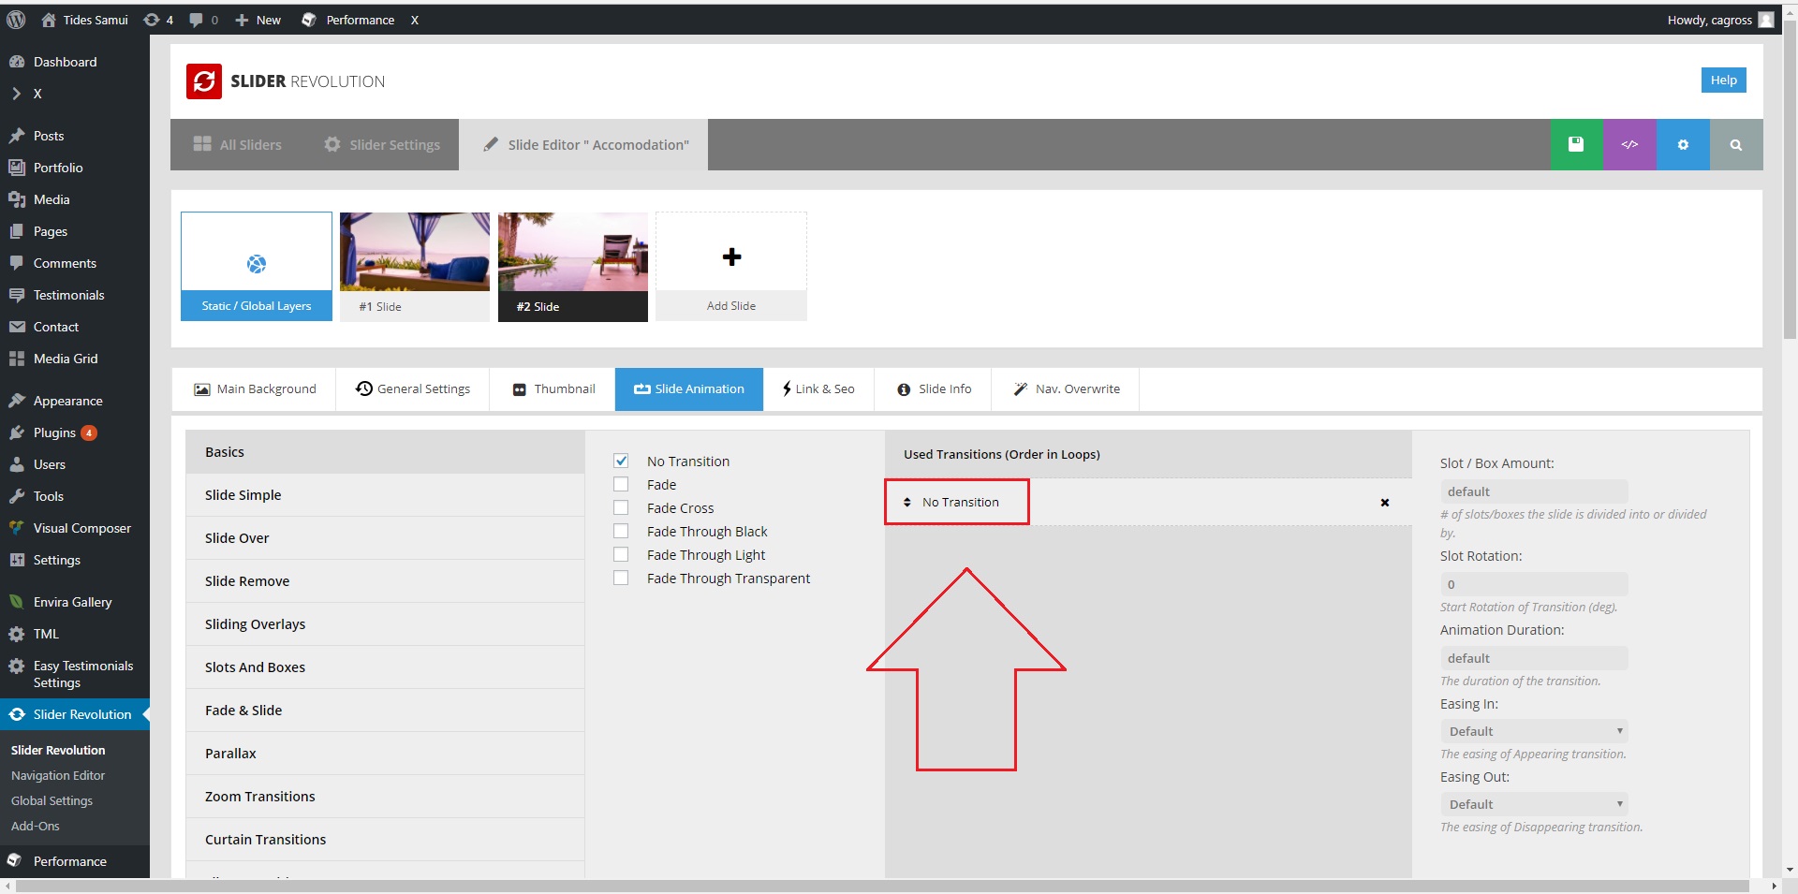Expand Zoom Transitions group

pos(385,797)
